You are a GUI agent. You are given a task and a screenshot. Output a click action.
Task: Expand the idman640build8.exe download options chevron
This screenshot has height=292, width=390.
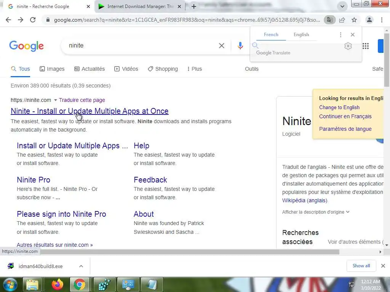pyautogui.click(x=81, y=266)
